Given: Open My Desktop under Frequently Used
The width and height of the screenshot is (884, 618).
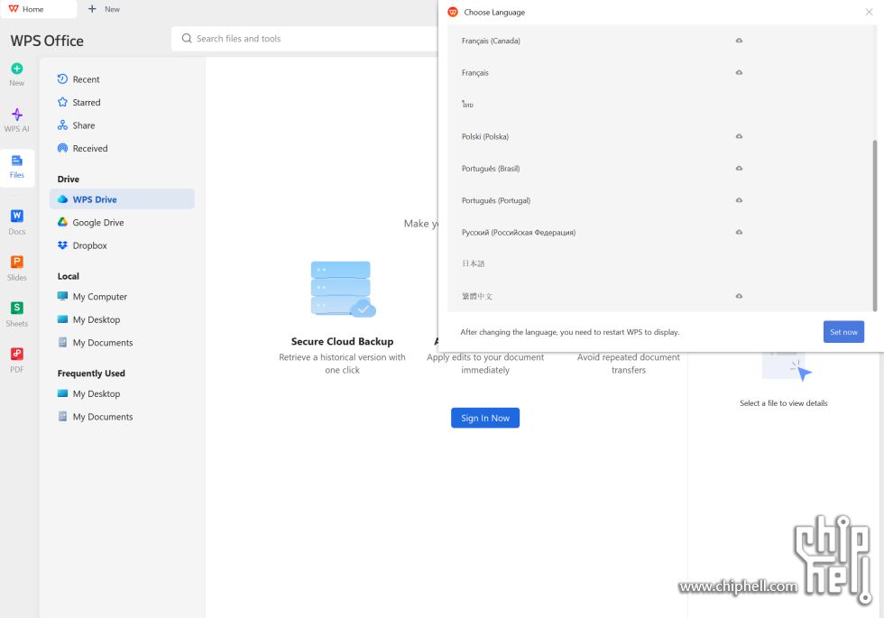Looking at the screenshot, I should click(89, 395).
